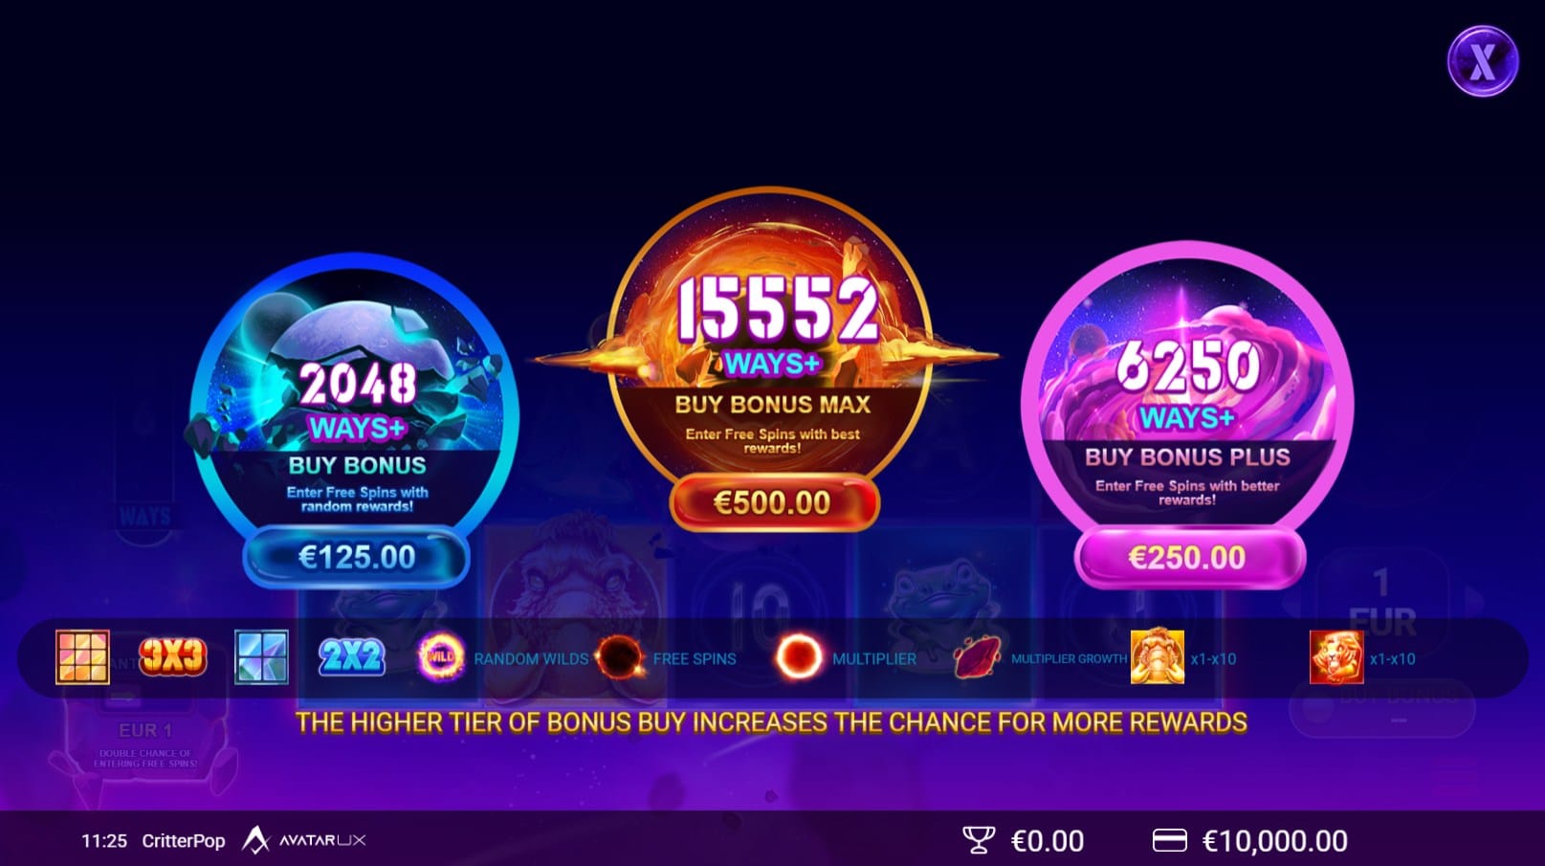Select the 15552 Ways+ fiery orb
This screenshot has width=1545, height=866.
[x=771, y=333]
